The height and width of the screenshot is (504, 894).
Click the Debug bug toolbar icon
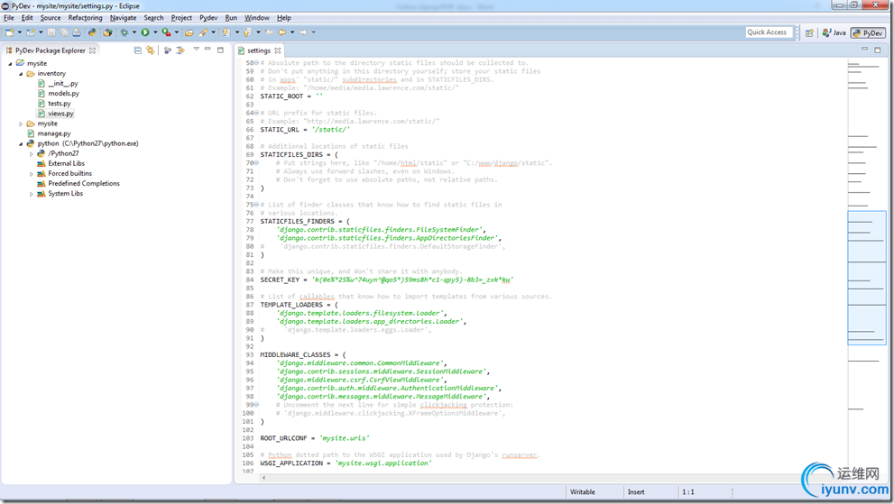pyautogui.click(x=124, y=32)
